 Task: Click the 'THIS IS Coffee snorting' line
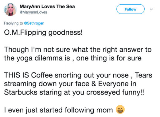point(78,75)
